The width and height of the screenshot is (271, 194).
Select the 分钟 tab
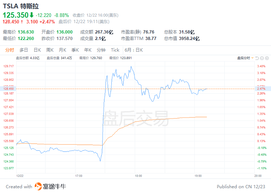pos(101,50)
